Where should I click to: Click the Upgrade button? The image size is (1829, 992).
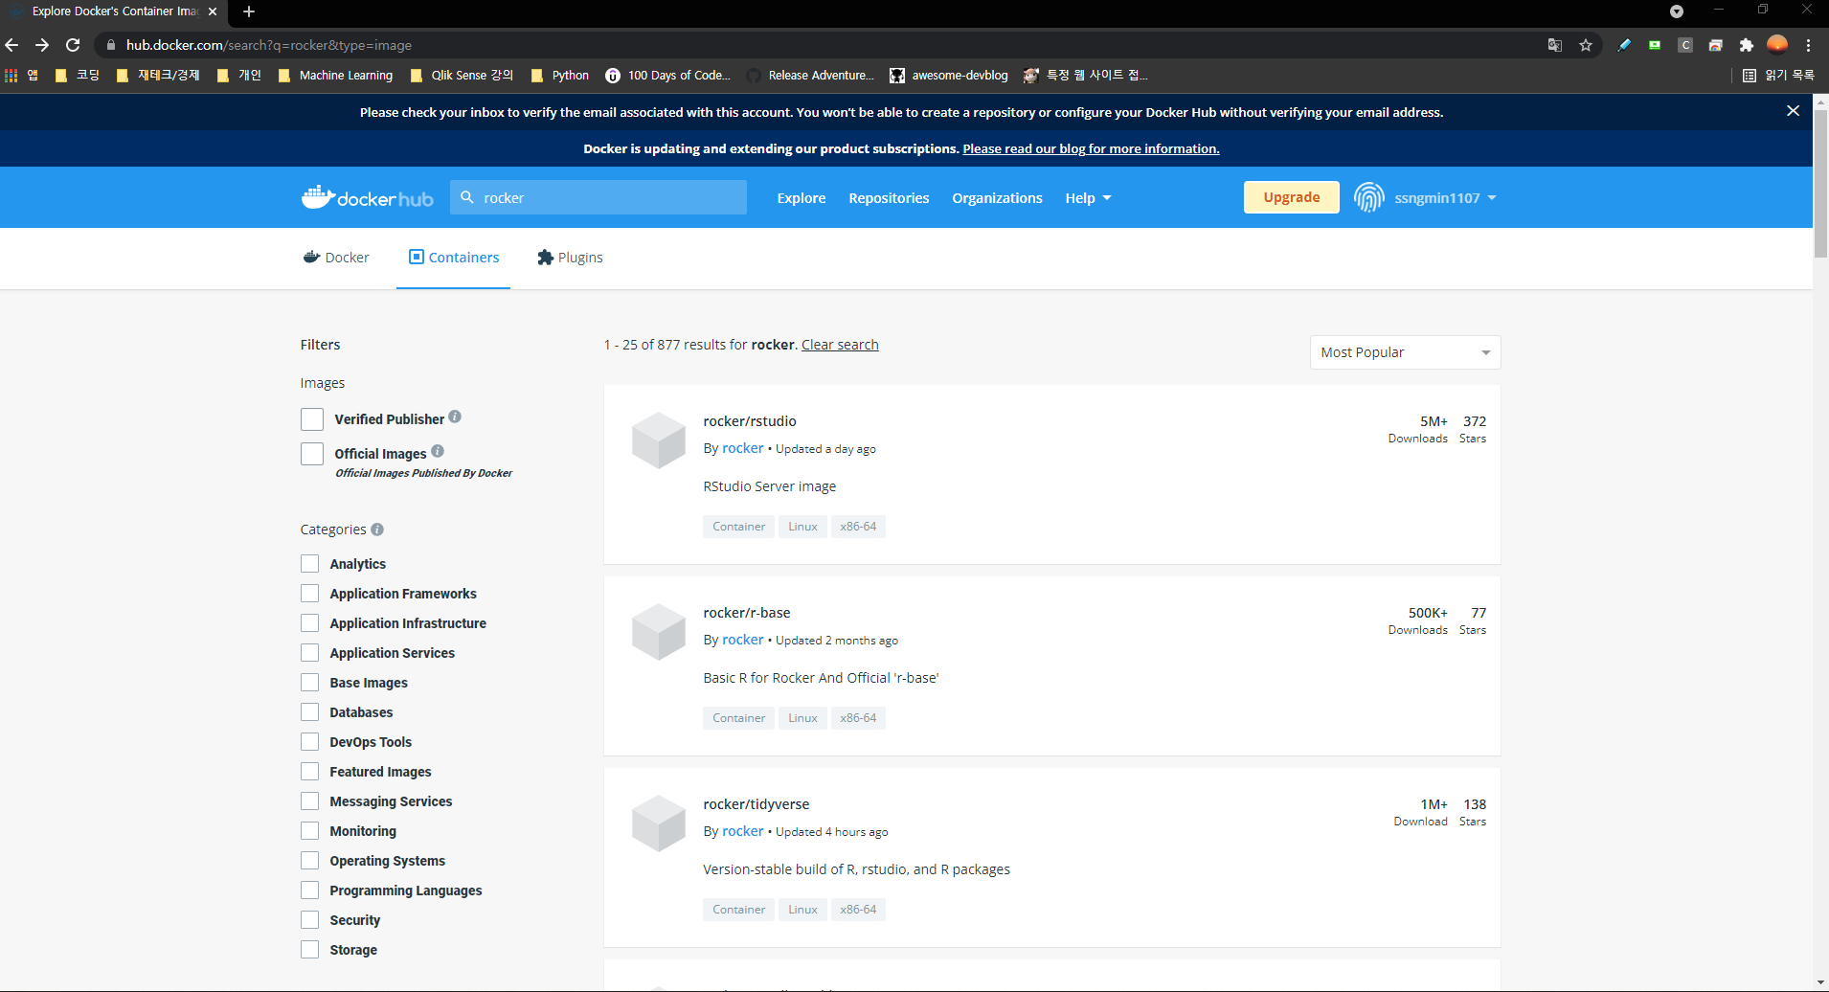tap(1291, 197)
